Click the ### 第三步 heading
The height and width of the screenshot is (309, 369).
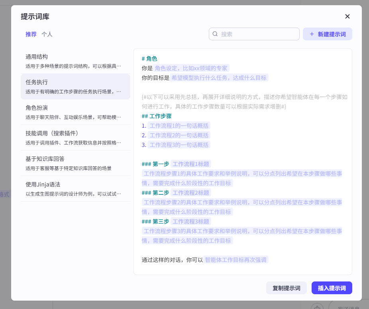pos(155,221)
